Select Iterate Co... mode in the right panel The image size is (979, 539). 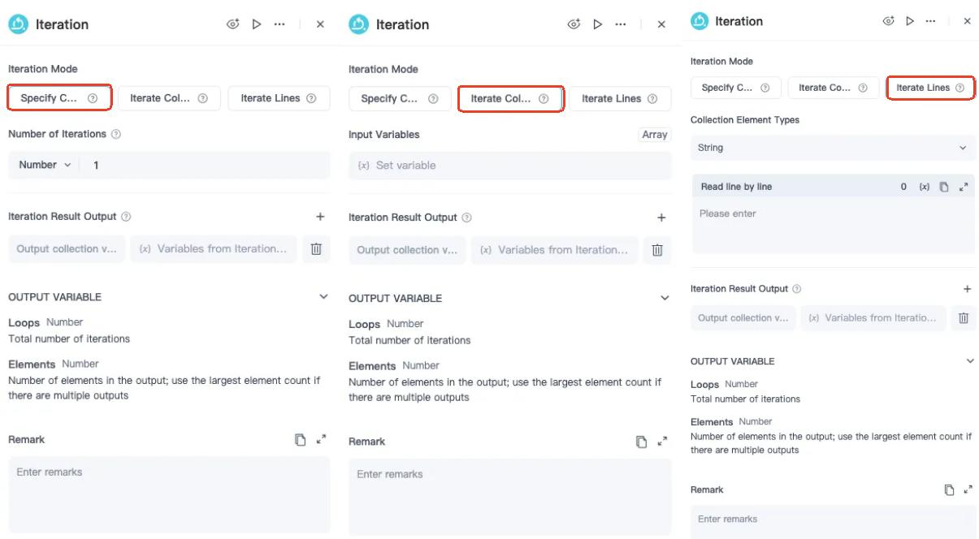pos(834,88)
